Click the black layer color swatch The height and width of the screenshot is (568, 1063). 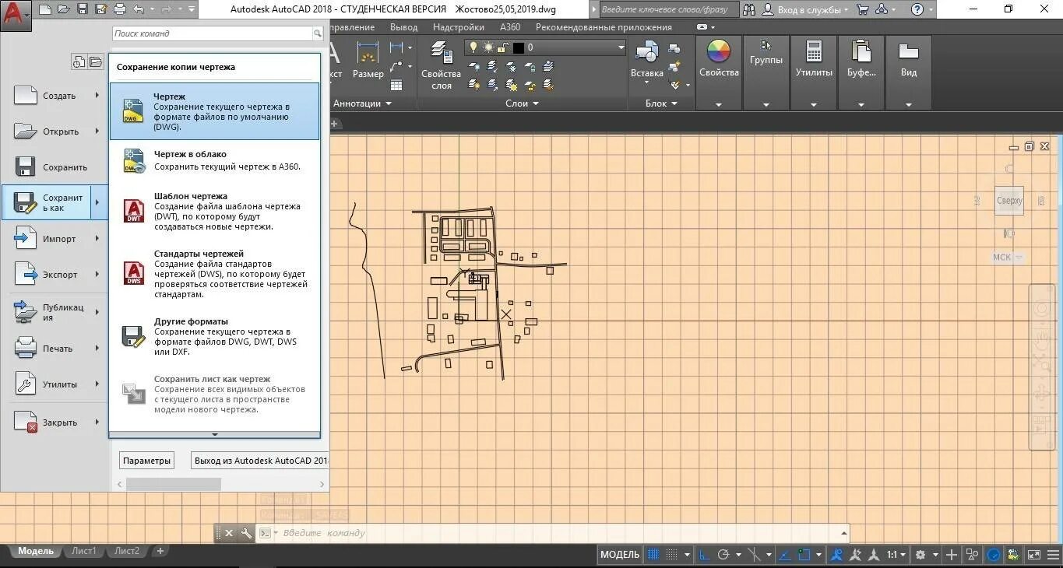tap(519, 47)
